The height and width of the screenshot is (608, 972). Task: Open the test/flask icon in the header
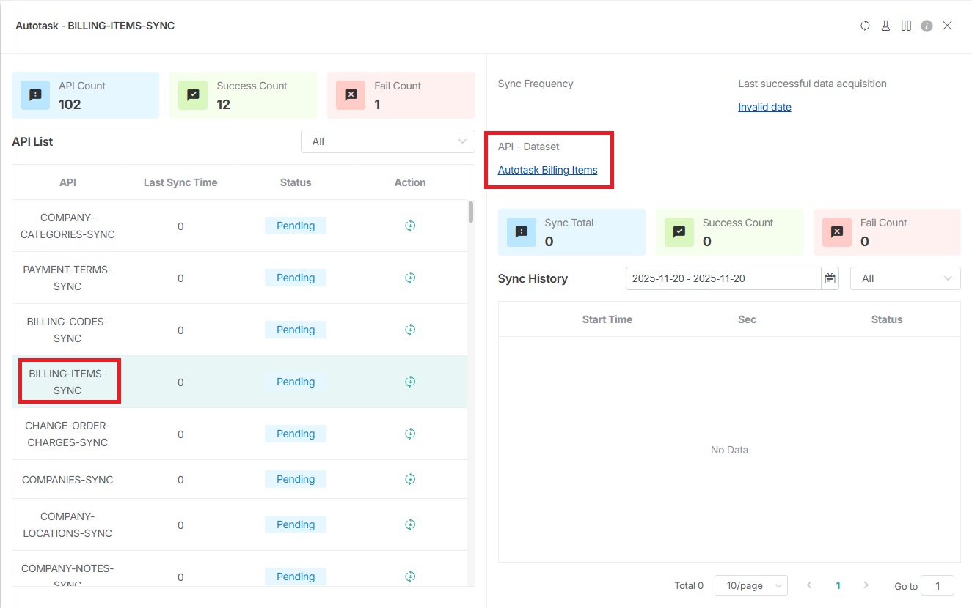coord(885,25)
